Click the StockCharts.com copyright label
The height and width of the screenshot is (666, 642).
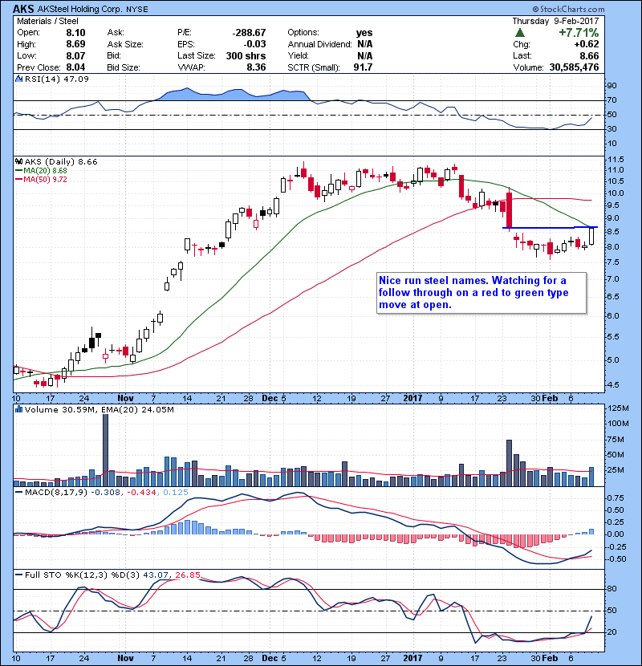pos(568,9)
